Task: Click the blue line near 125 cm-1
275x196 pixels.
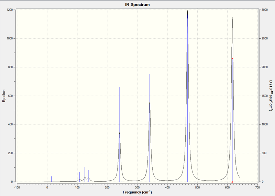Action: click(x=85, y=174)
